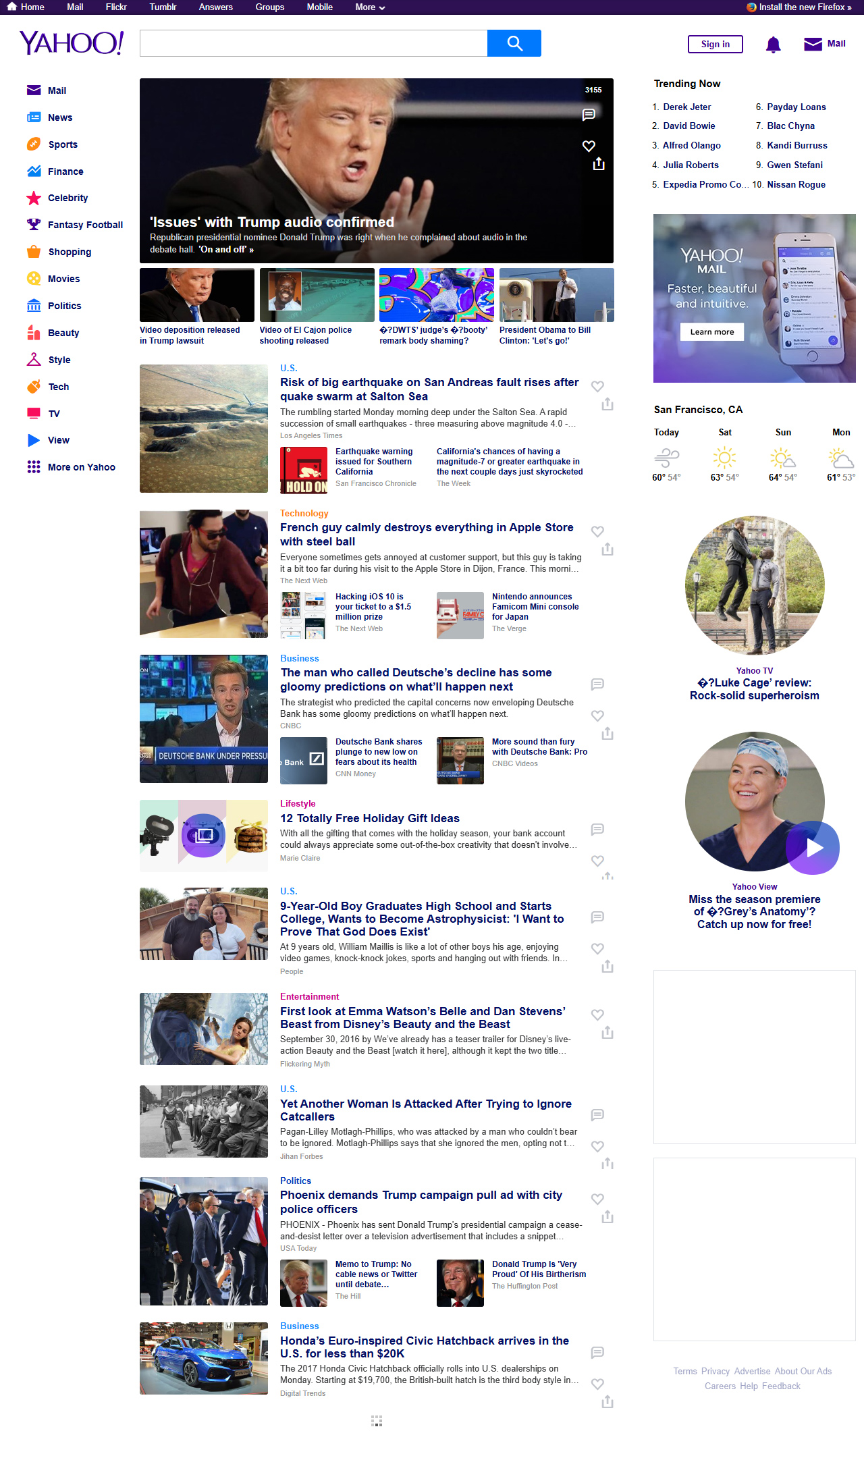Open More on Yahoo grid icon
The width and height of the screenshot is (864, 1458).
click(34, 467)
